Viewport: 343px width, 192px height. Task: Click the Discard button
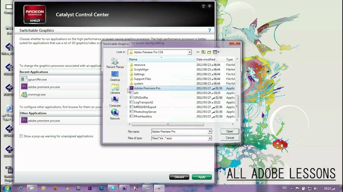179,177
